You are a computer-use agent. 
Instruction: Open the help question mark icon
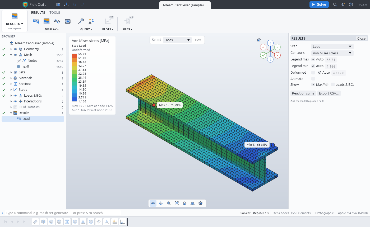click(x=351, y=4)
